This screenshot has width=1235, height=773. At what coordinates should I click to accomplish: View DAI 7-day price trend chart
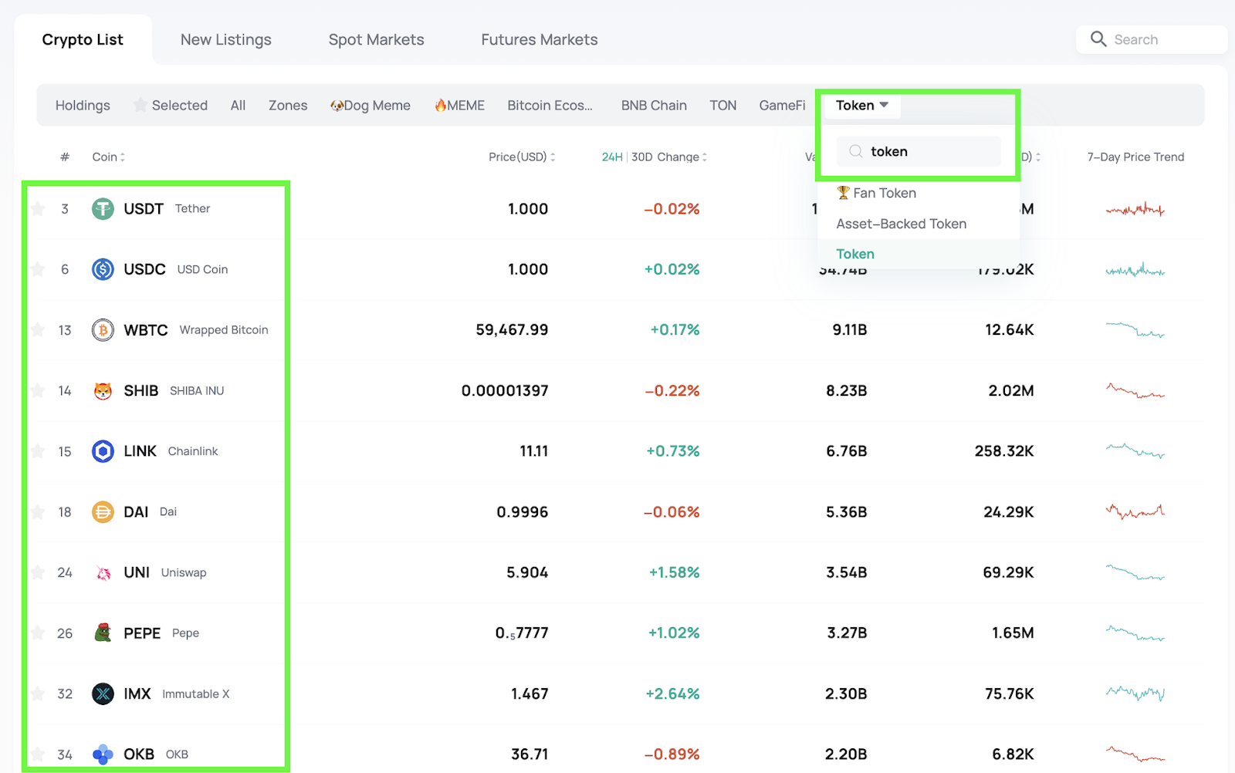coord(1135,511)
